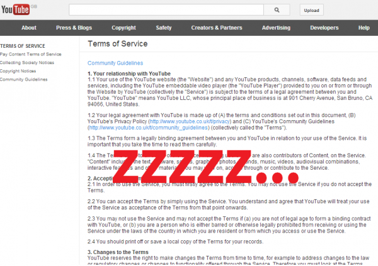Image resolution: width=378 pixels, height=266 pixels.
Task: Go to the Copyright page
Action: (123, 28)
